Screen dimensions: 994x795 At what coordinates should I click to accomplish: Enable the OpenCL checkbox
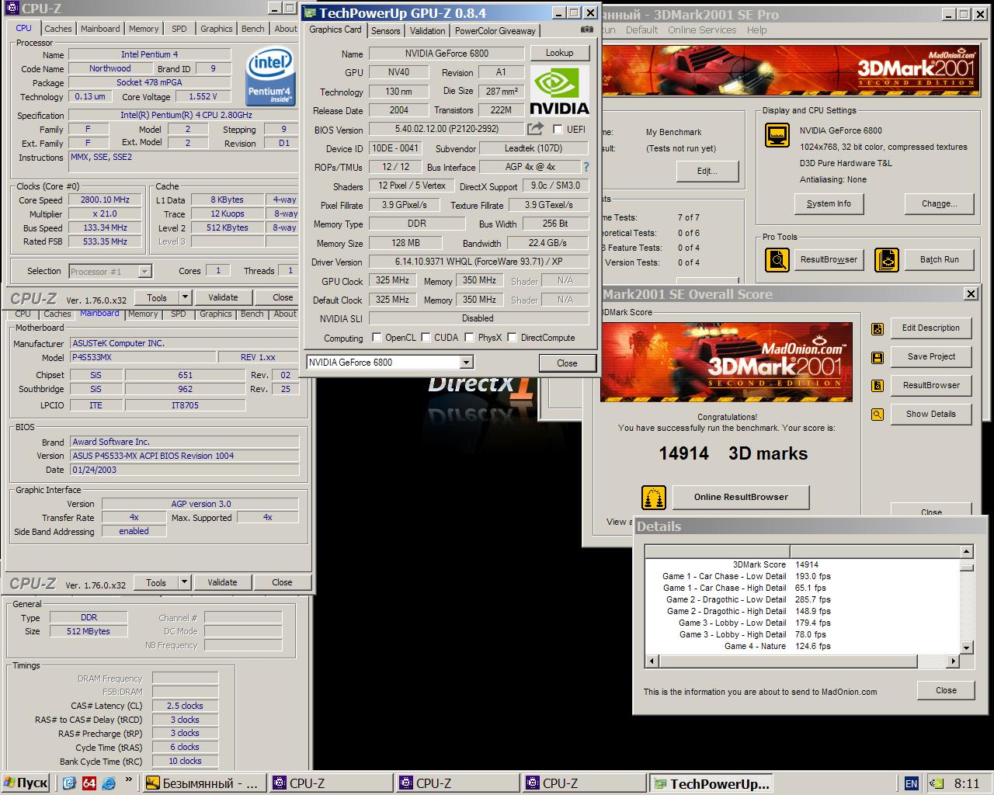(377, 338)
